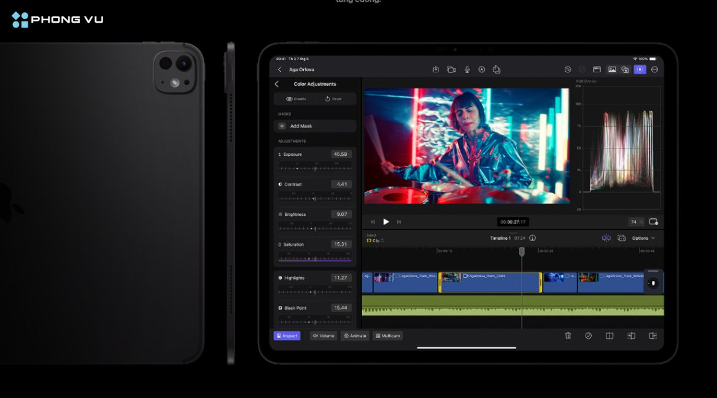717x398 pixels.
Task: Click the Black Point value 15.44
Action: [341, 308]
